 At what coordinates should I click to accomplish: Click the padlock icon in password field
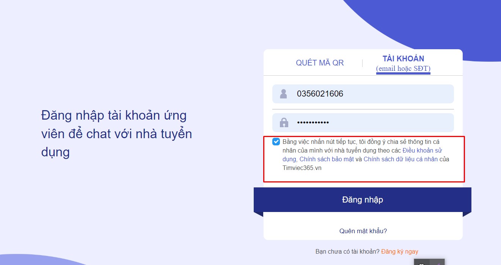[x=284, y=122]
